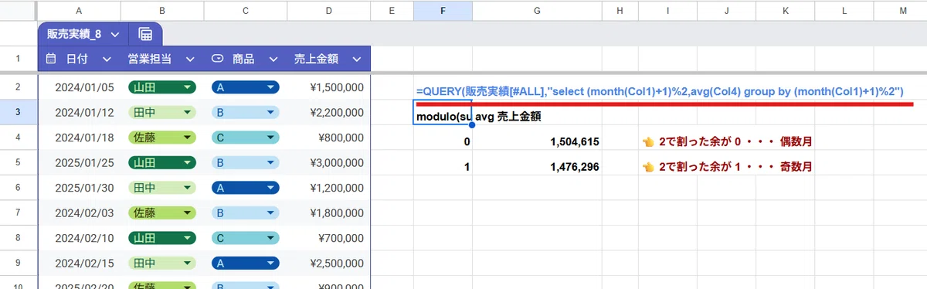Open the product B dropdown in row 3

click(270, 112)
